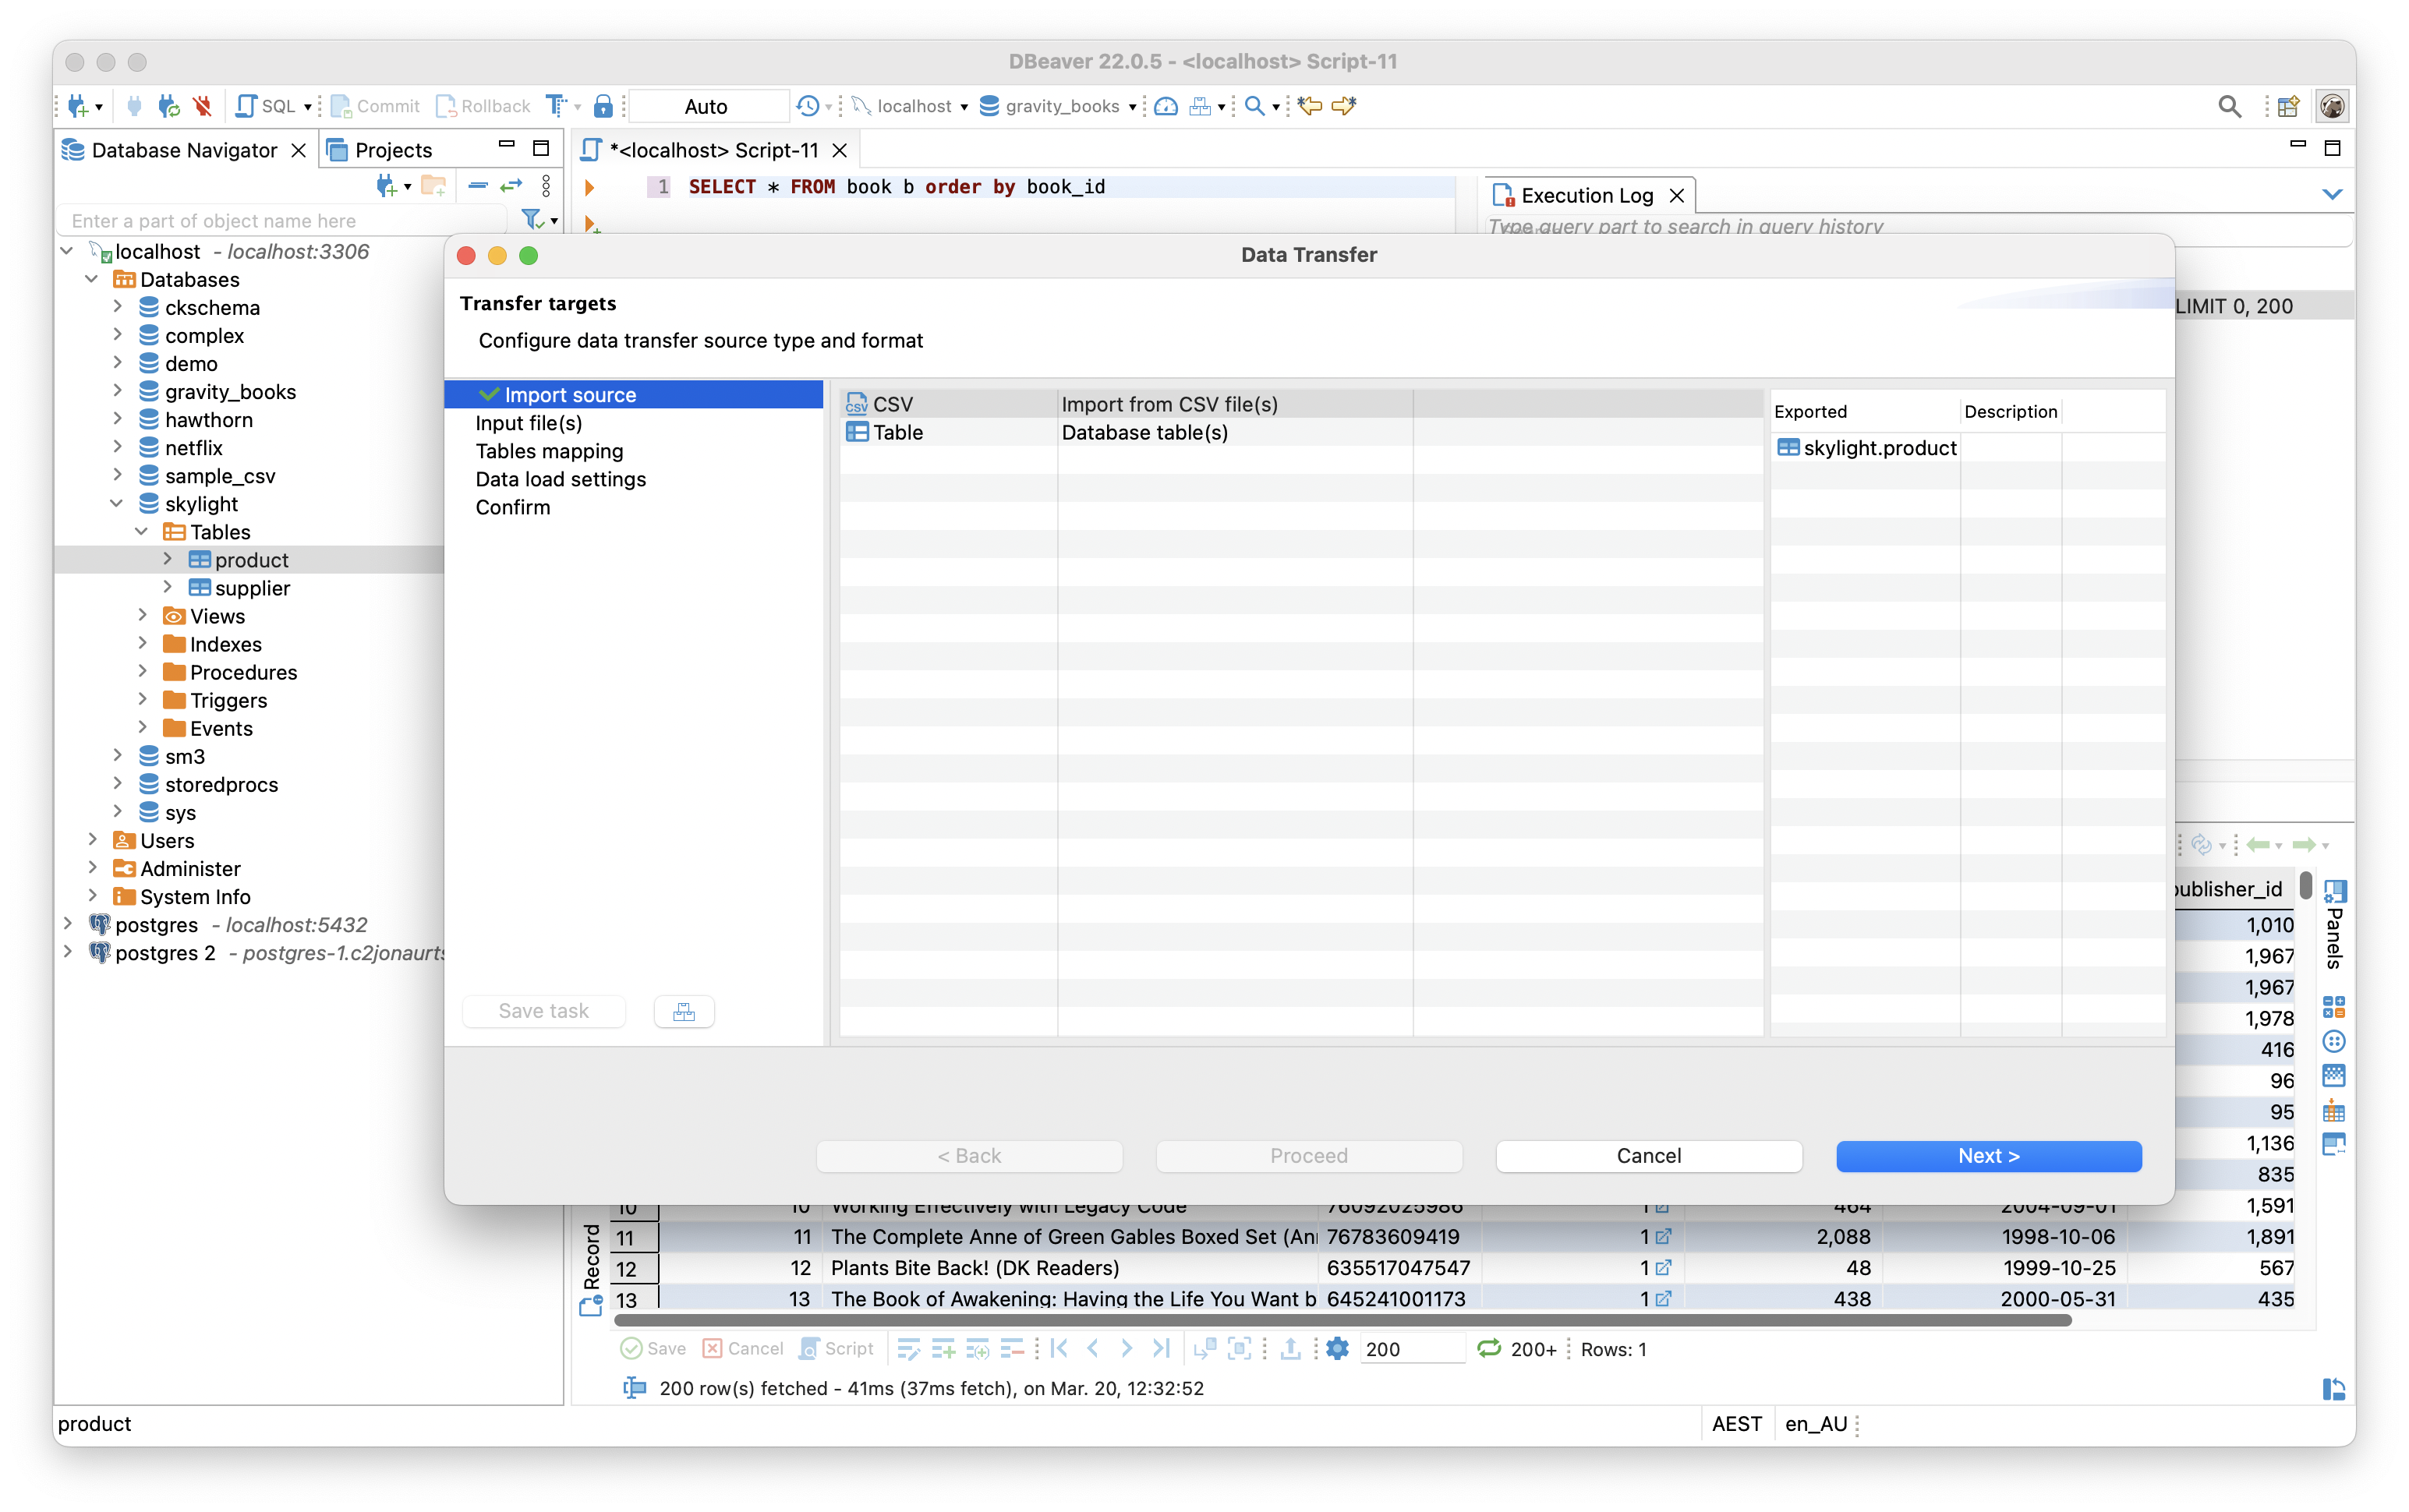Click the red Disconnect plug icon
Viewport: 2409px width, 1512px height.
pyautogui.click(x=203, y=106)
